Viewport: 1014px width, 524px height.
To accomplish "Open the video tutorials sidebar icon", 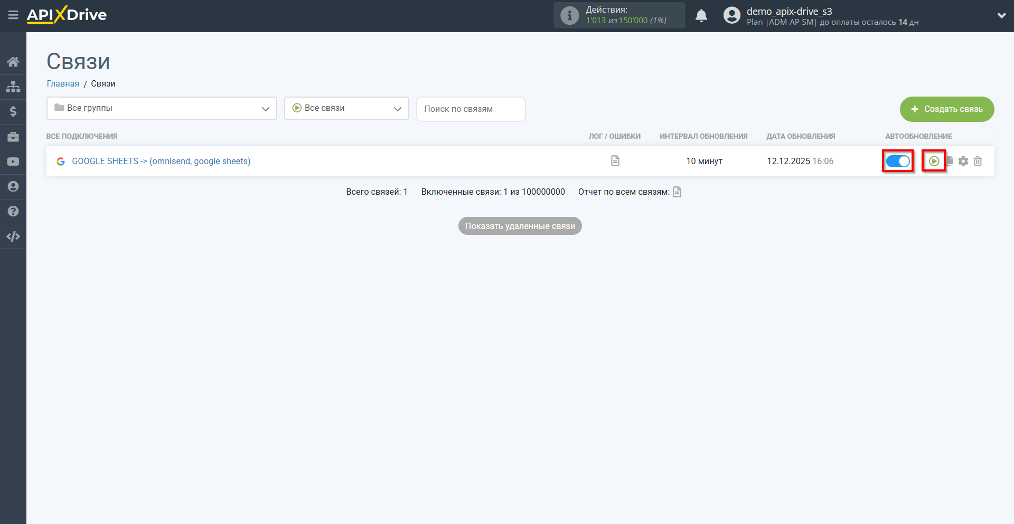I will pos(13,161).
